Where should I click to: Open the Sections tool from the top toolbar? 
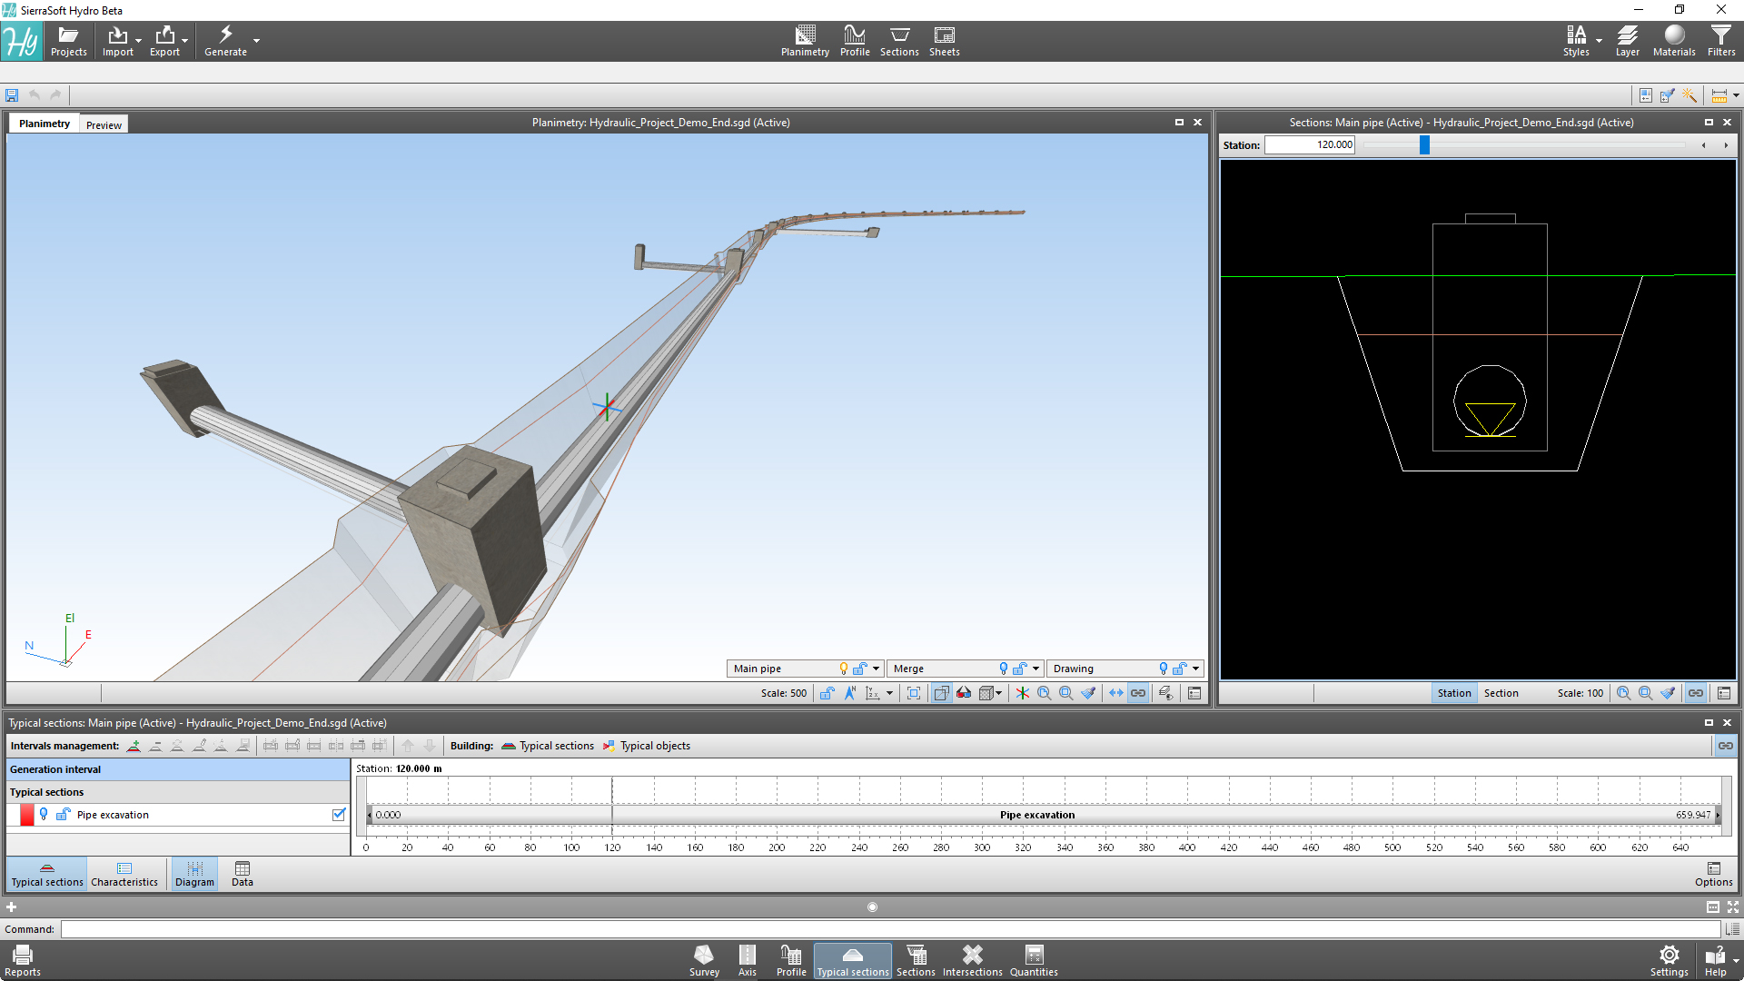(898, 40)
